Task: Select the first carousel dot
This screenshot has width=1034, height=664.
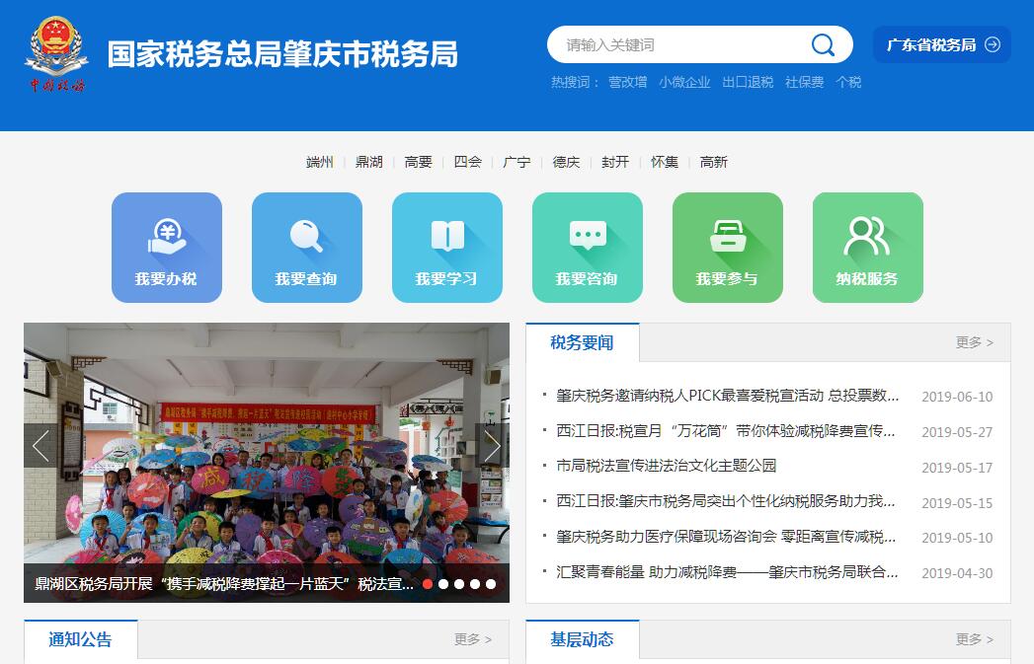Action: pos(428,584)
